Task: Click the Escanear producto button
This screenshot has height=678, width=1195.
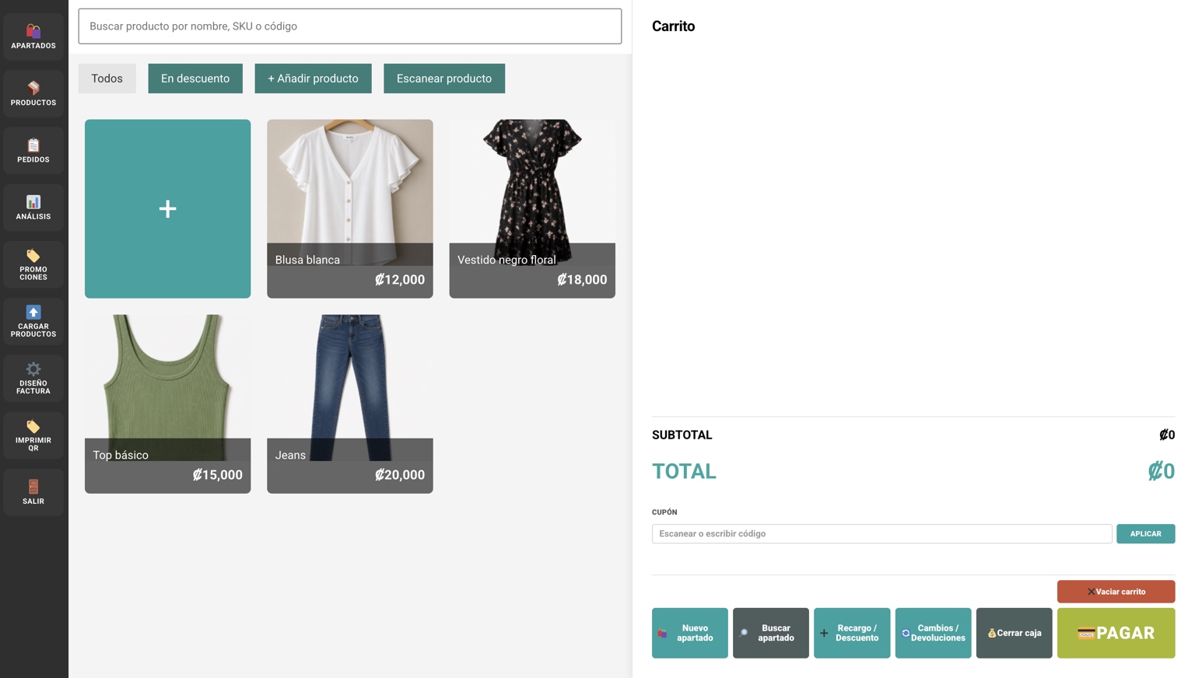Action: coord(444,79)
